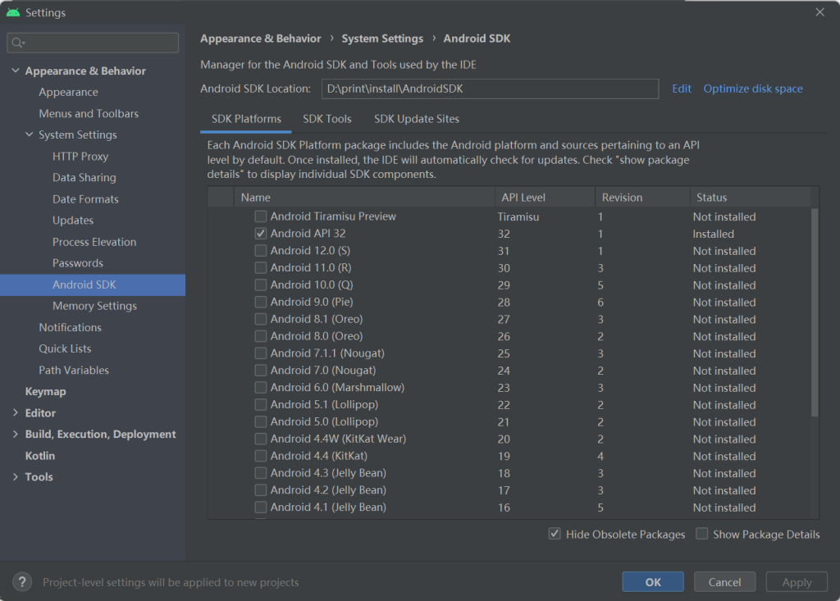Click the SDK table vertical scrollbar

coord(815,312)
